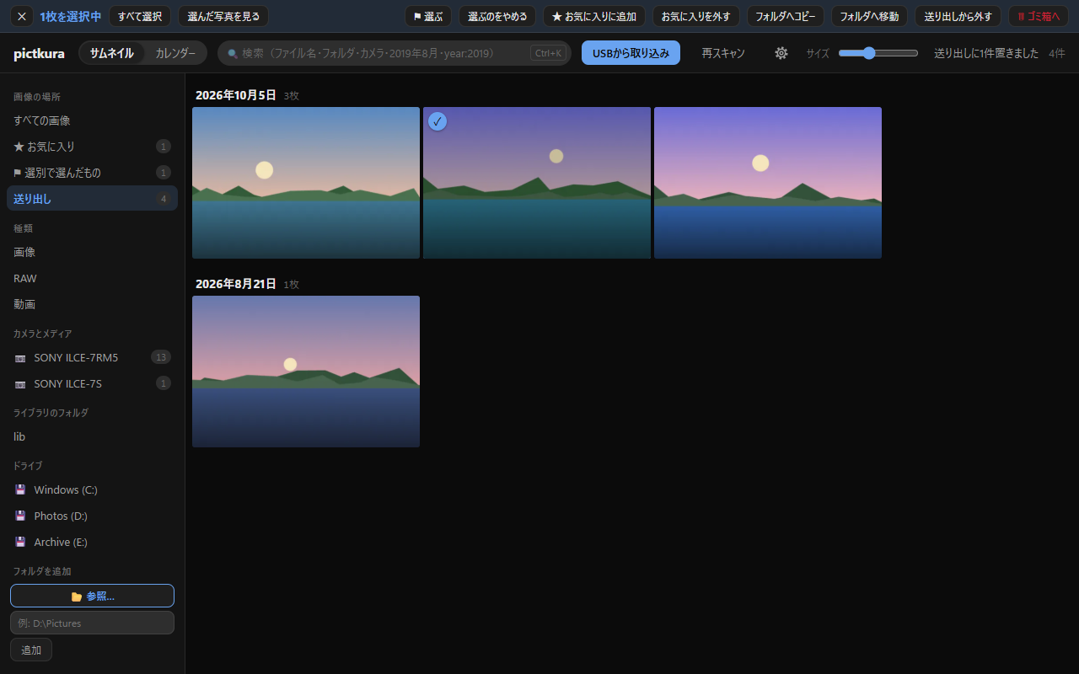This screenshot has width=1079, height=674.
Task: Switch to カレンダー view
Action: [x=175, y=53]
